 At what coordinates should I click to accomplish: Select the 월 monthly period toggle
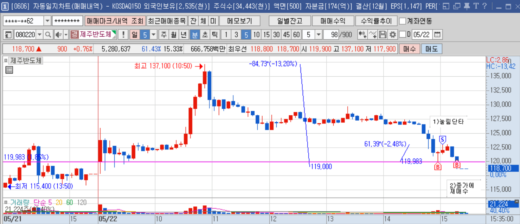(174, 35)
